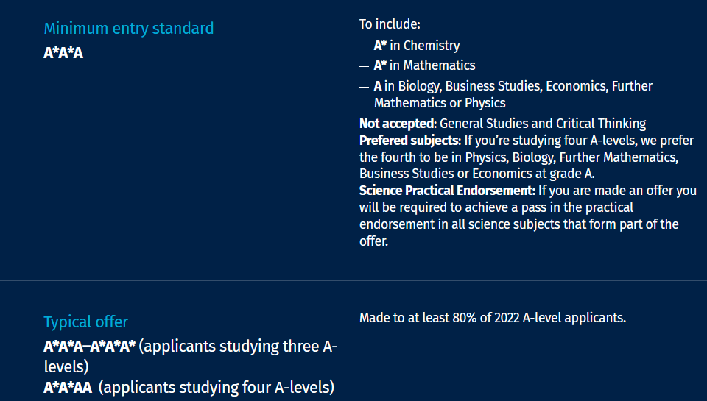Click the Not accepted bold label

pos(398,124)
